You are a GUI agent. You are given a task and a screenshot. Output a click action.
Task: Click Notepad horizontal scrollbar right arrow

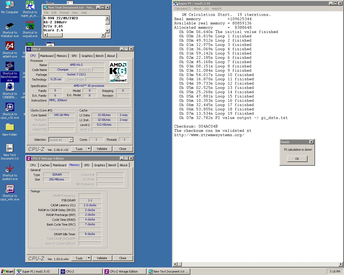point(103,35)
